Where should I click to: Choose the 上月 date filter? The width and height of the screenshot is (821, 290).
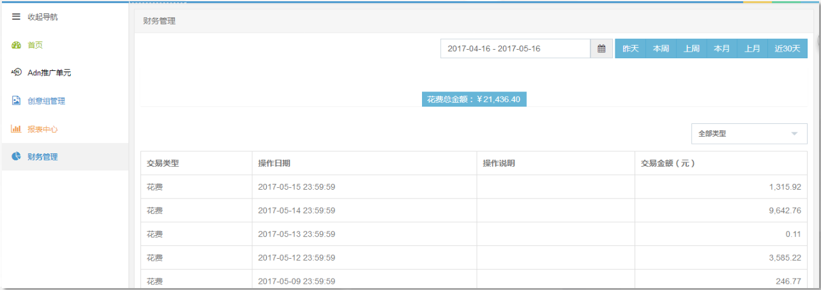[x=752, y=49]
